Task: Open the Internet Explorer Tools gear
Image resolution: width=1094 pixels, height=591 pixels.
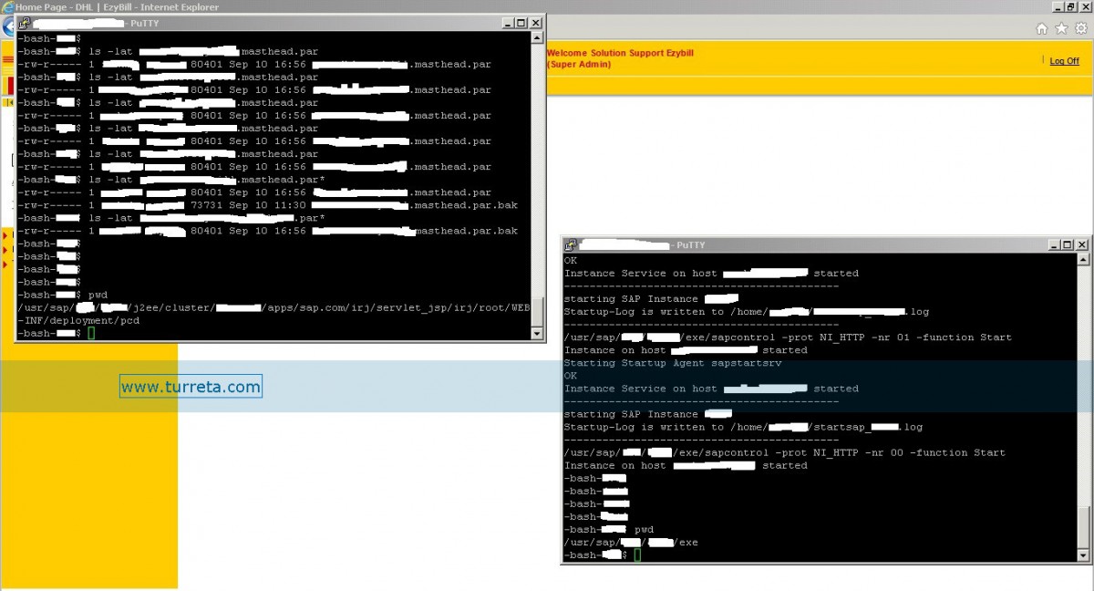Action: pyautogui.click(x=1081, y=28)
